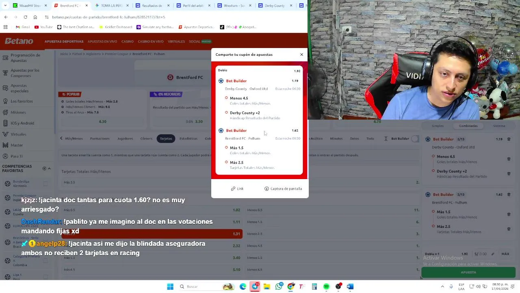Open the browser tab search dropdown
Screen dimensions: 520x293
(x=5, y=6)
